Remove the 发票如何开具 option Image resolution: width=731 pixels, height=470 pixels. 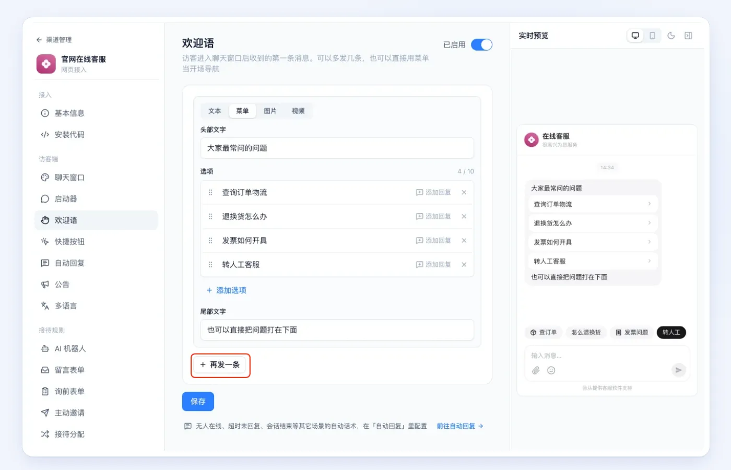(x=464, y=240)
